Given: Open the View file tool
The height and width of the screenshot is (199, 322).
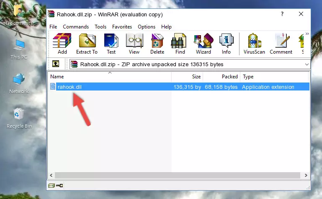Looking at the screenshot, I should click(x=134, y=44).
